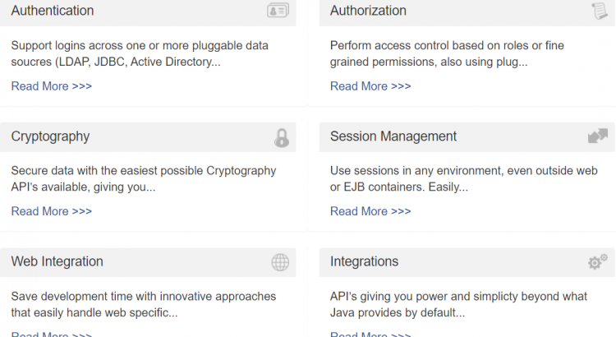This screenshot has width=616, height=337.
Task: Select the Authorization heading
Action: 368,11
